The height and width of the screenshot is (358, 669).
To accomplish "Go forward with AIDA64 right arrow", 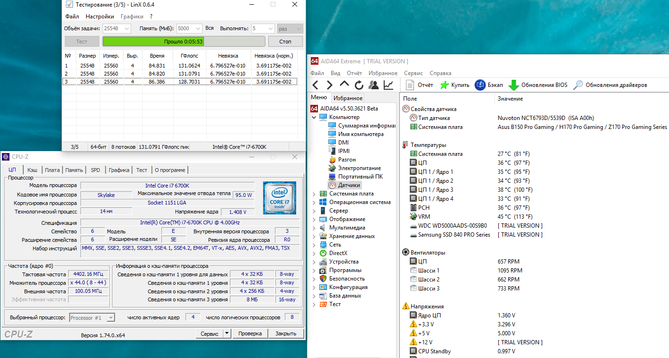I will (x=330, y=85).
